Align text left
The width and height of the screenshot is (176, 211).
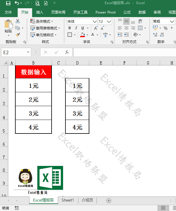[120, 28]
